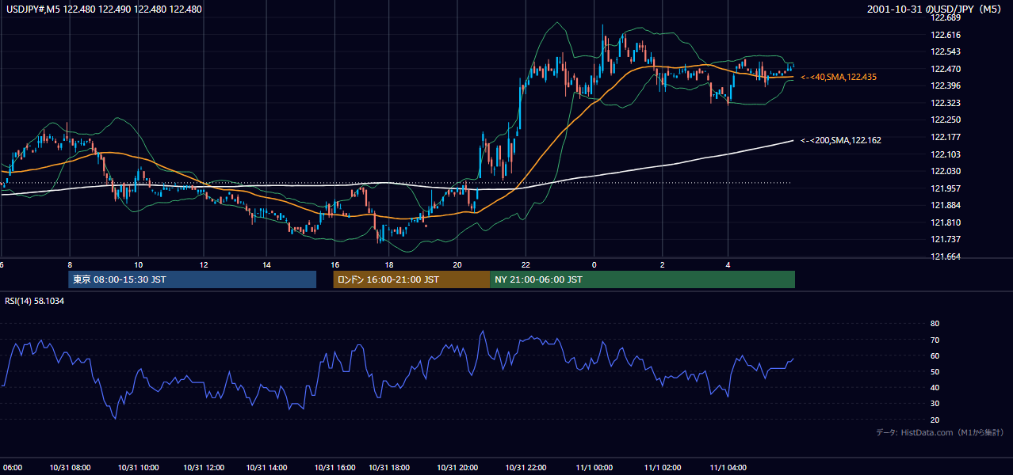Click the 121.664 price axis label
Viewport: 1013px width, 475px height.
(946, 256)
